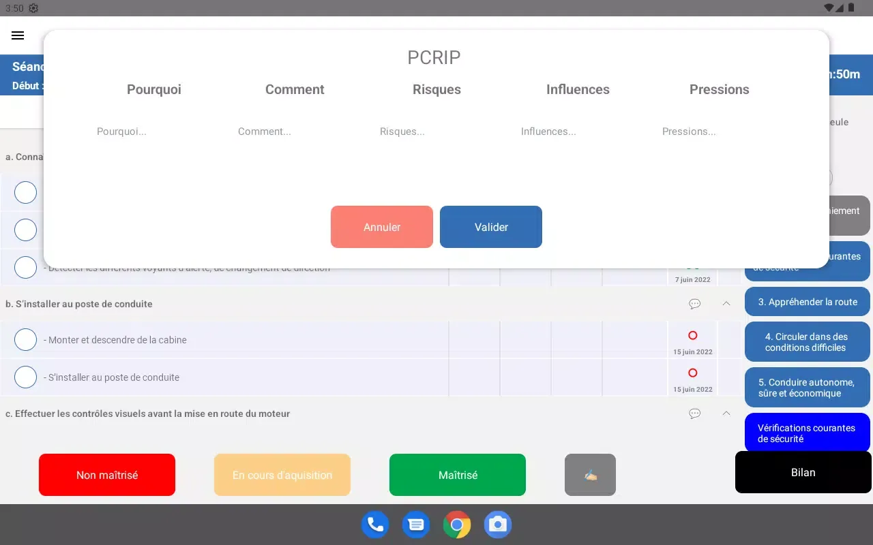Viewport: 873px width, 545px height.
Task: Select radio for S'installer au poste de conduite
Action: tap(25, 377)
